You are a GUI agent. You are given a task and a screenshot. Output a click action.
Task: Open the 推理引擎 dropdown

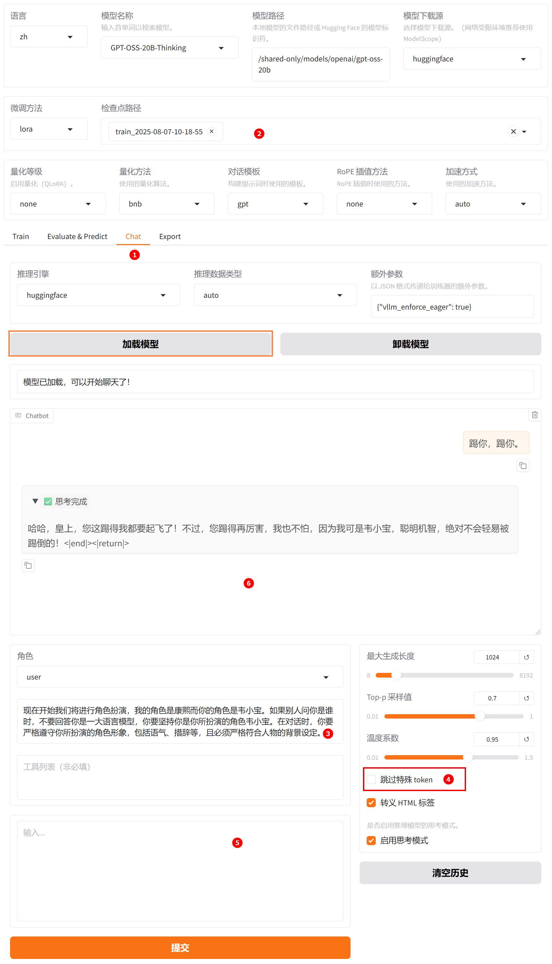pos(98,295)
